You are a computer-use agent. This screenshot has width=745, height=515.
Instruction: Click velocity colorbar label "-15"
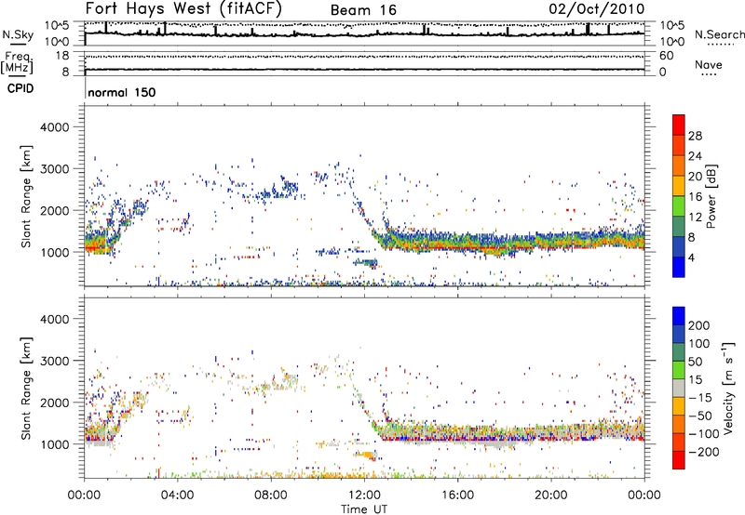click(x=700, y=398)
